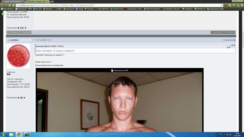The width and height of the screenshot is (244, 137).
Task: Click the Rutracker bookmark in bookmarks bar
Action: tap(48, 9)
